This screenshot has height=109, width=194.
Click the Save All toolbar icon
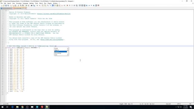pos(8,5)
